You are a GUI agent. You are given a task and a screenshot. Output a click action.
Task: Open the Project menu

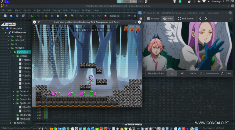37,11
